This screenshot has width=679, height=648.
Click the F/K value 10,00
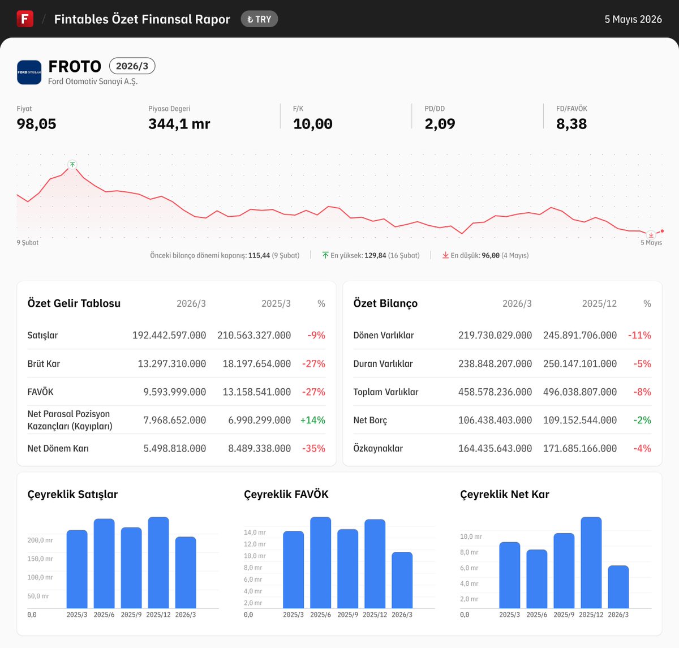point(313,124)
